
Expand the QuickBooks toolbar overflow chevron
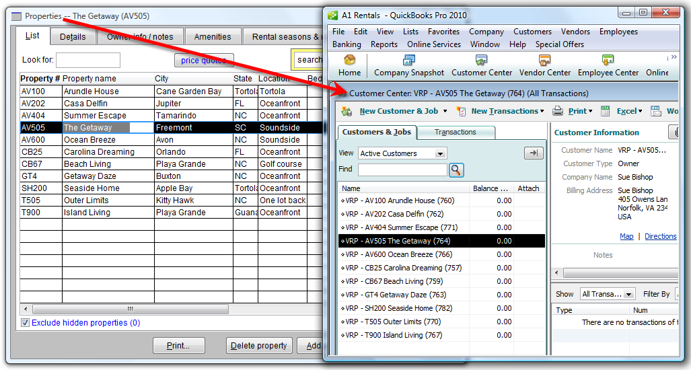pyautogui.click(x=674, y=58)
